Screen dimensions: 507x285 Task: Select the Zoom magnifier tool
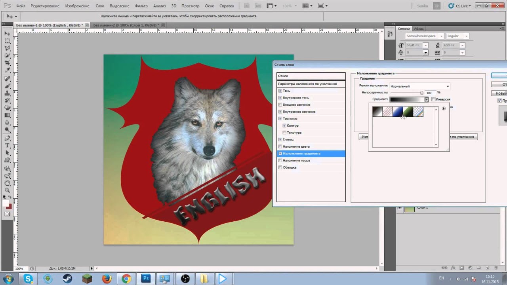tap(8, 190)
